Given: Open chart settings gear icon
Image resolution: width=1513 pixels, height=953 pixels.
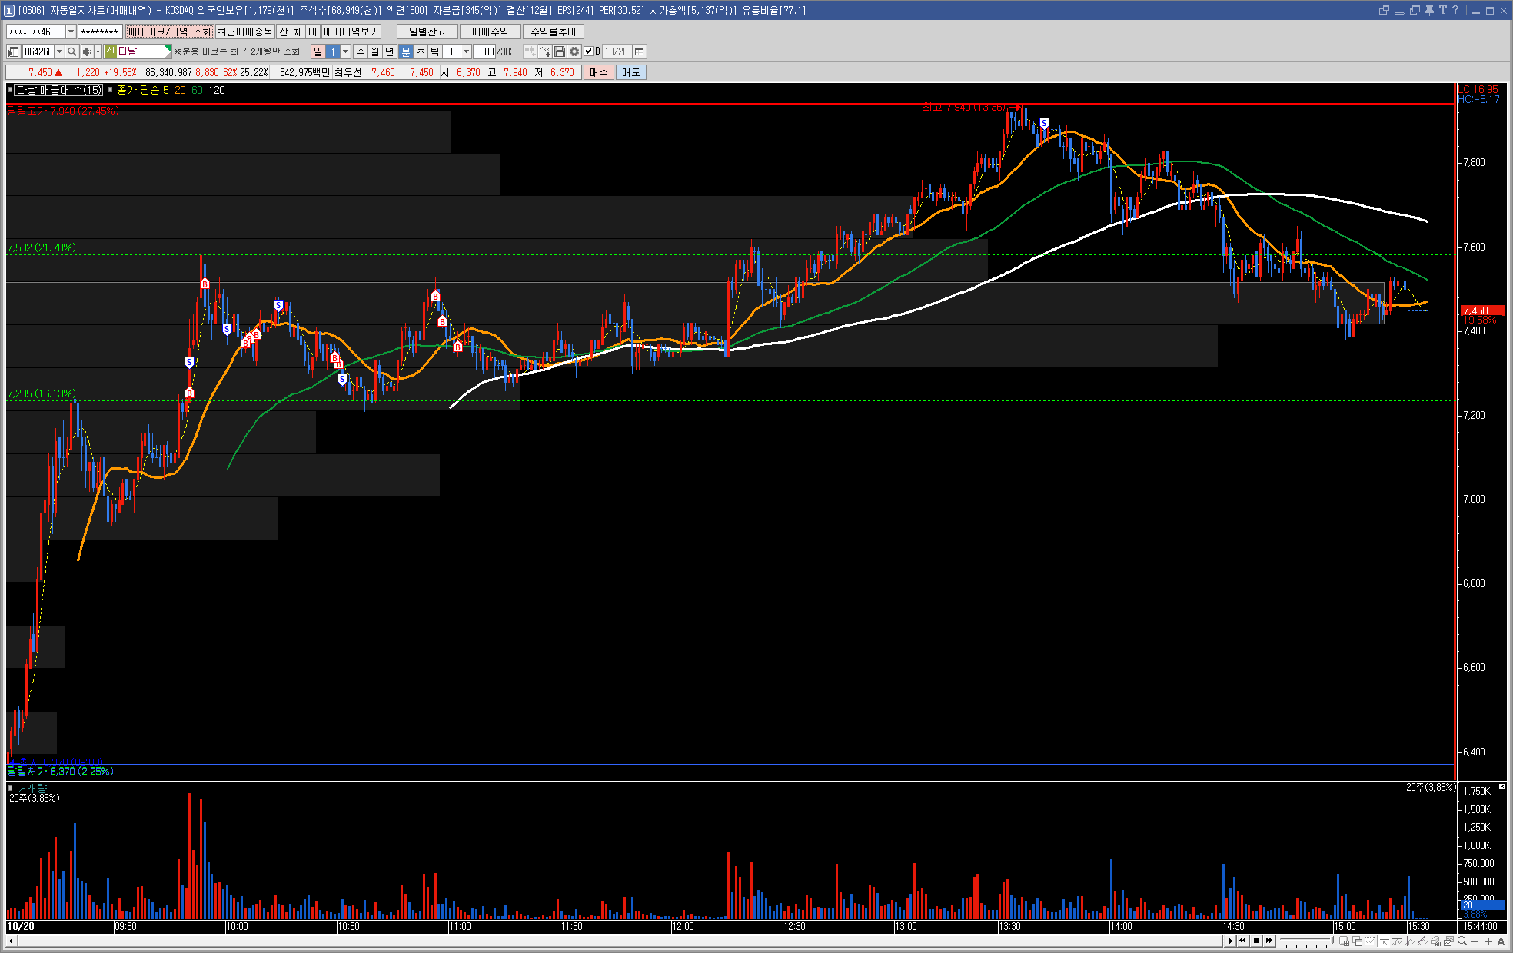Looking at the screenshot, I should (574, 51).
